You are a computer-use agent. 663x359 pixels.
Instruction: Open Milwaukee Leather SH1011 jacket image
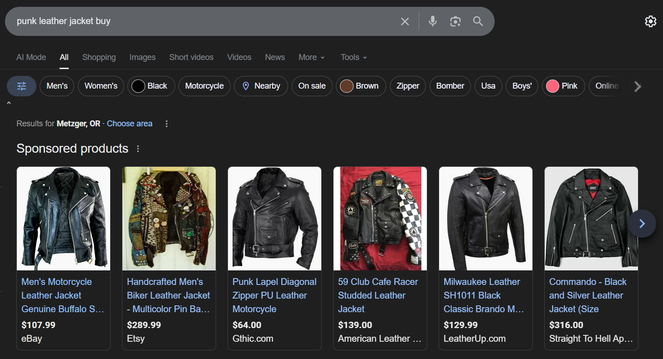486,219
